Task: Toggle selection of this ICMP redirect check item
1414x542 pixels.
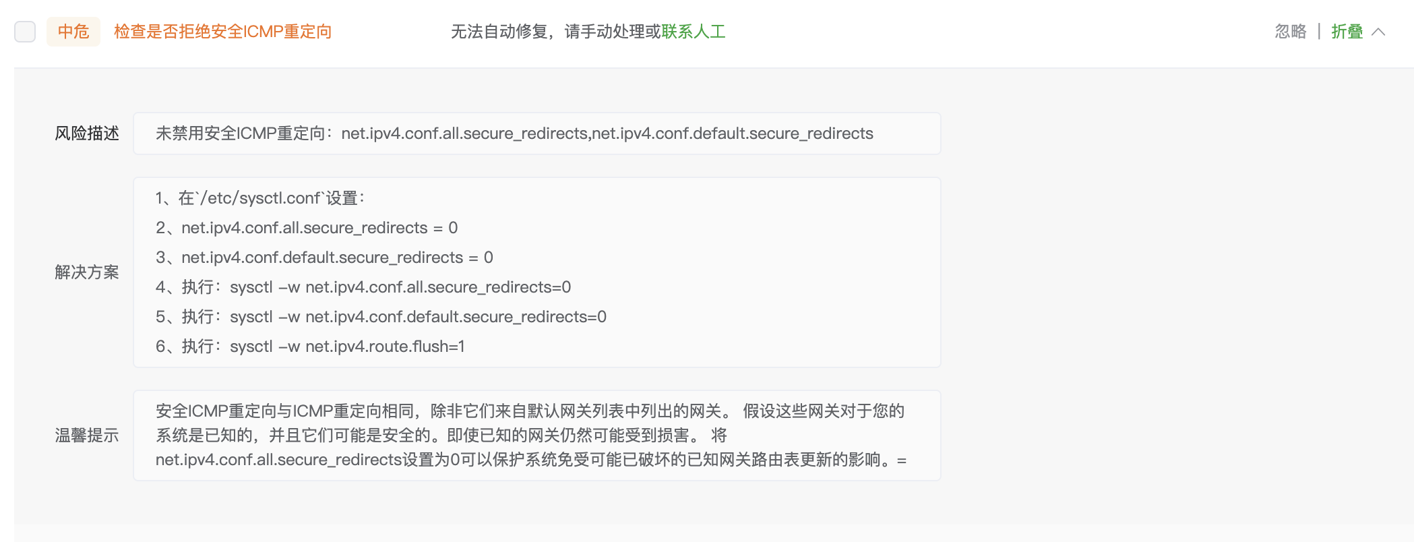Action: coord(25,32)
